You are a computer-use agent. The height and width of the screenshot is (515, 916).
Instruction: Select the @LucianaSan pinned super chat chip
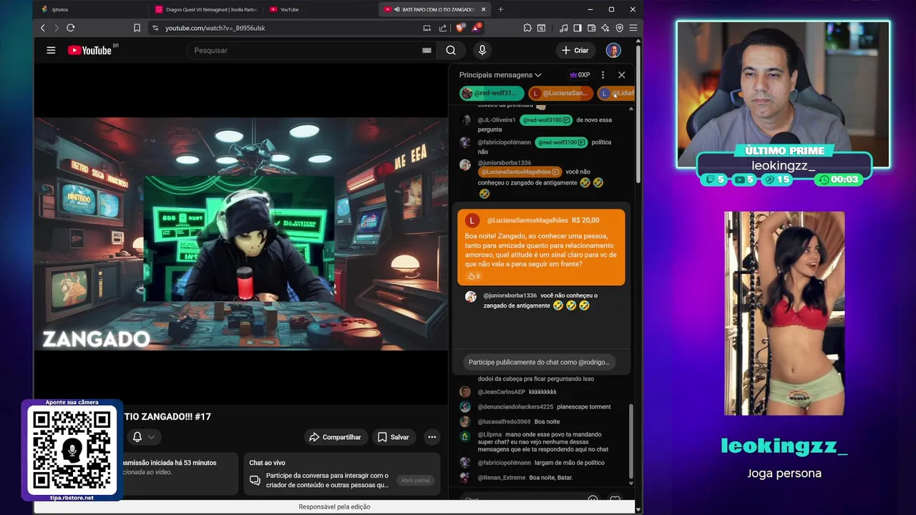pos(561,93)
